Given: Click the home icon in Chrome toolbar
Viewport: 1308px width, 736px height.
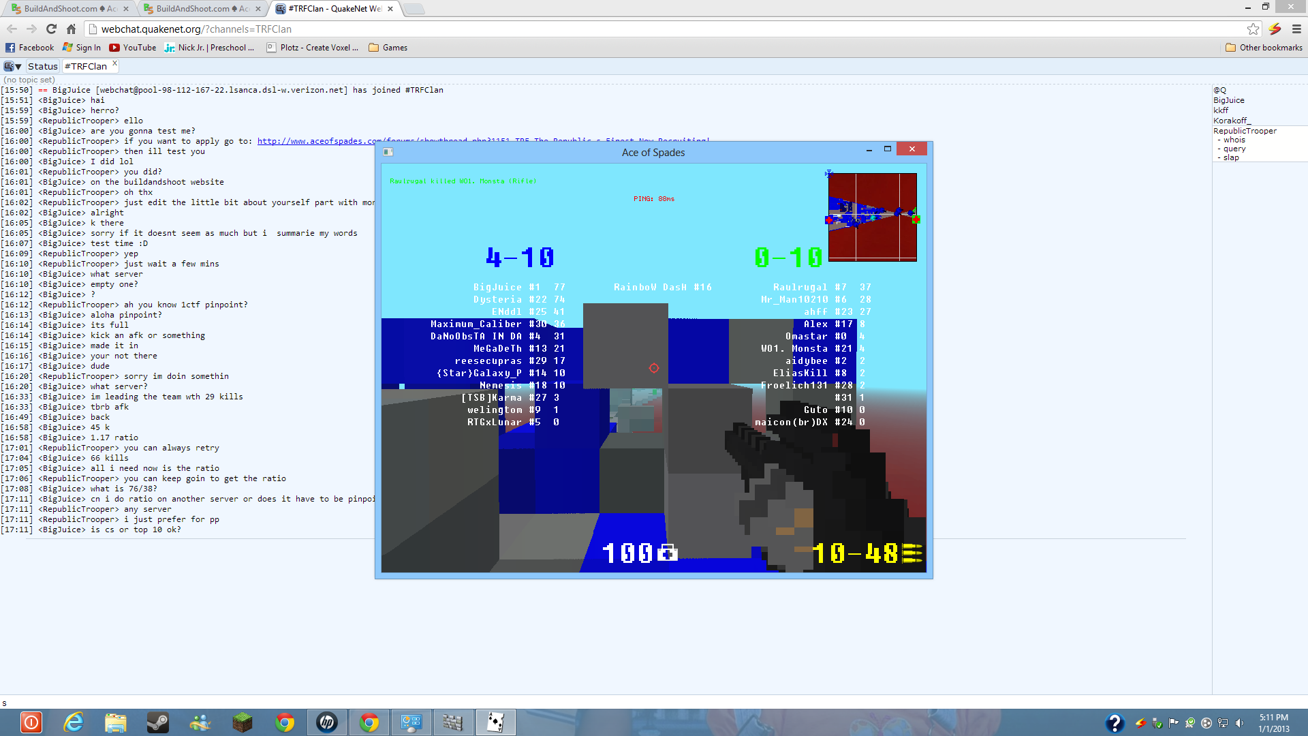Looking at the screenshot, I should (x=71, y=29).
